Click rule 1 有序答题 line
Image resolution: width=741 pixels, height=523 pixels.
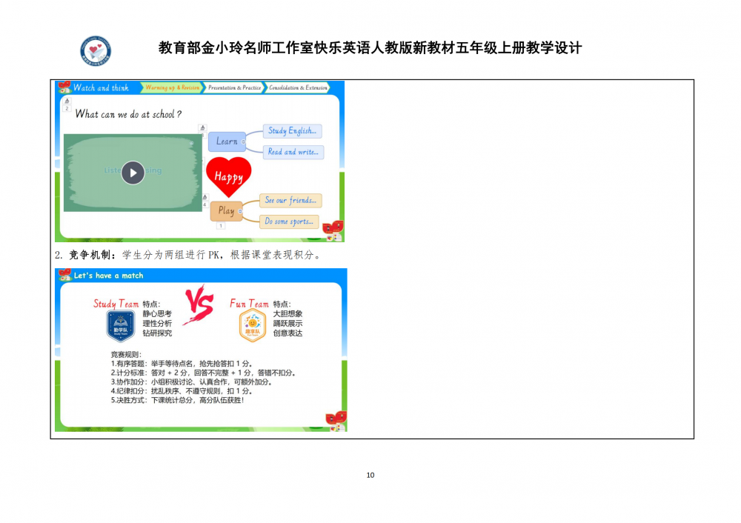(182, 364)
